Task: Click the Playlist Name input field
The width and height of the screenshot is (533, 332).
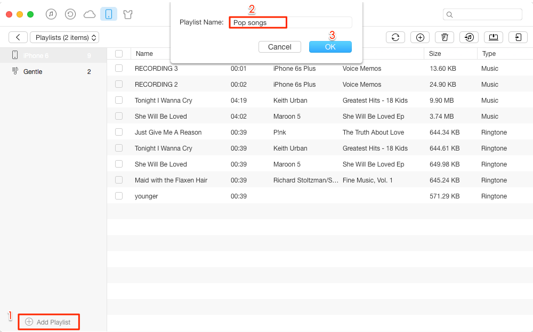Action: pos(290,22)
